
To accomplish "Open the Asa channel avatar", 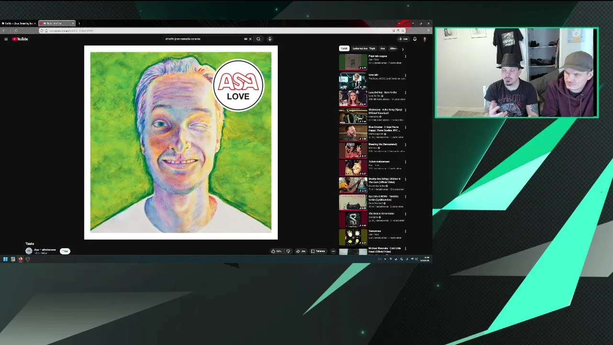I will click(29, 251).
